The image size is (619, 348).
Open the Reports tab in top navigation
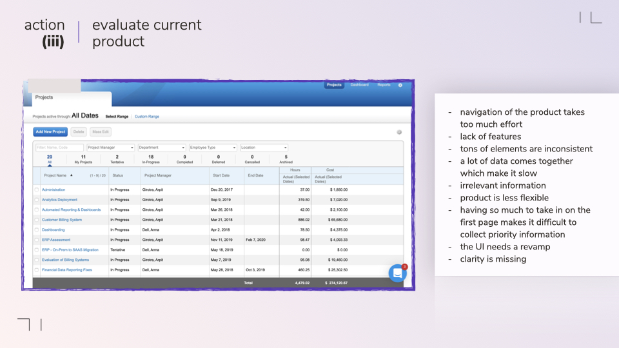(384, 85)
